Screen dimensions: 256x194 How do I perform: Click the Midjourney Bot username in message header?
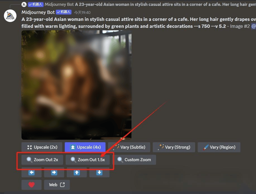click(x=38, y=12)
